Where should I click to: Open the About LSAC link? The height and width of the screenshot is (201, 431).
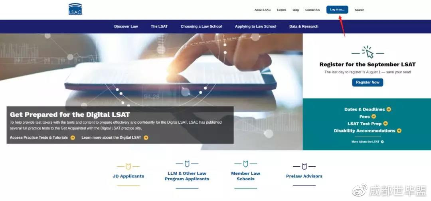click(x=263, y=10)
